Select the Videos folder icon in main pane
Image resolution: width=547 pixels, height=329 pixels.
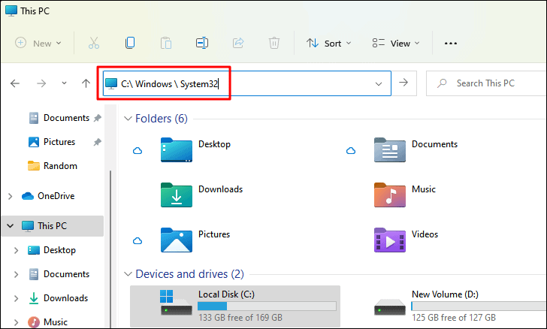390,240
